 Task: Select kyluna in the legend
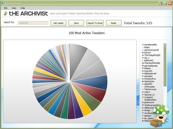click(x=147, y=53)
